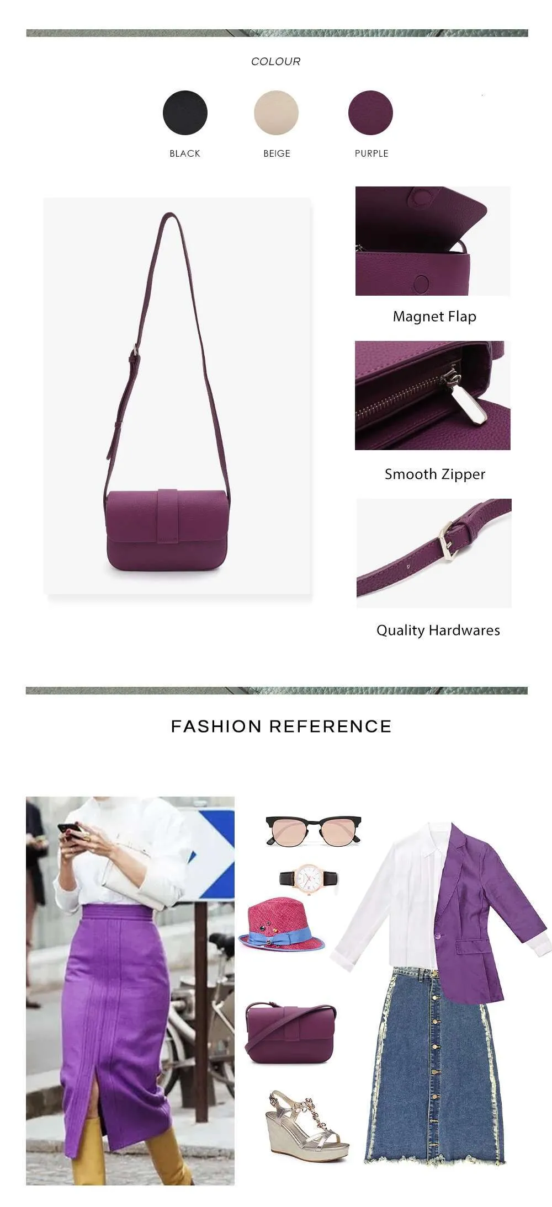Click the Quality Hardwares caption
The height and width of the screenshot is (1207, 552).
(438, 631)
